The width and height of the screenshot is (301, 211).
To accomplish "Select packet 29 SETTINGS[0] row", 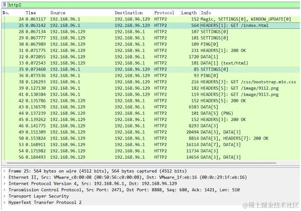I will click(150, 38).
